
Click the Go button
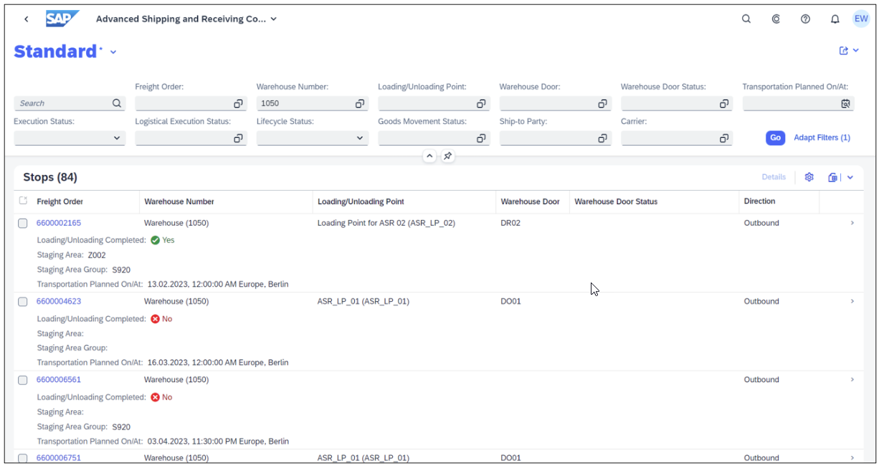pyautogui.click(x=775, y=138)
